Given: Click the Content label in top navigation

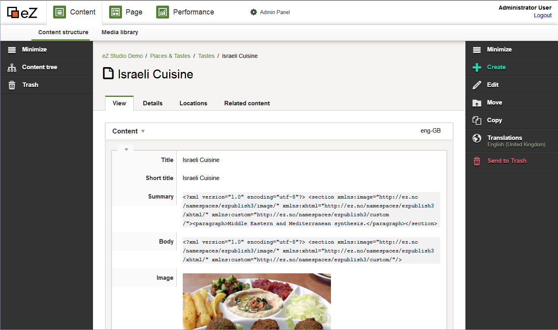Looking at the screenshot, I should 83,12.
